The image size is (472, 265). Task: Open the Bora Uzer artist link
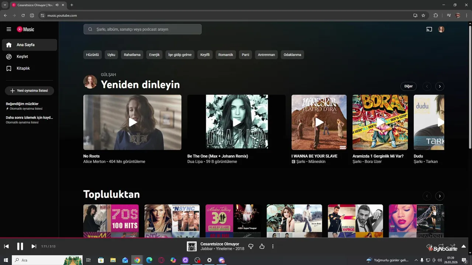click(373, 162)
